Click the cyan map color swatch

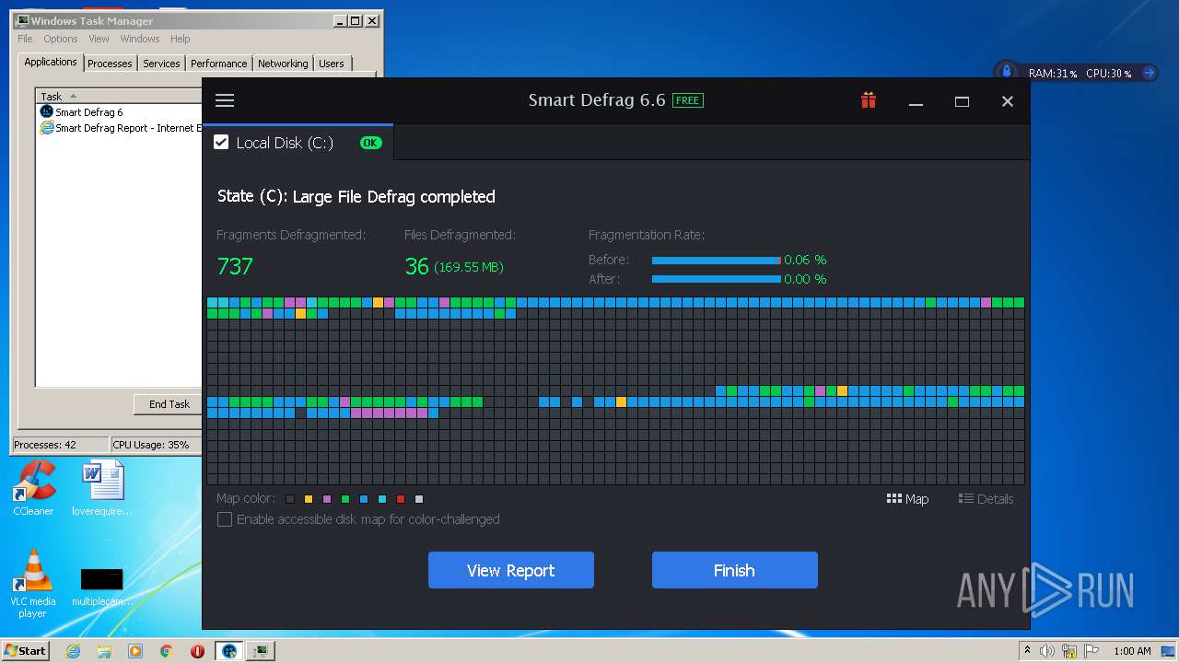[x=382, y=499]
